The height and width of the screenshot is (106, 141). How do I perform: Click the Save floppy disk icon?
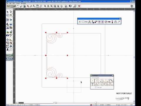(x=24, y=6)
